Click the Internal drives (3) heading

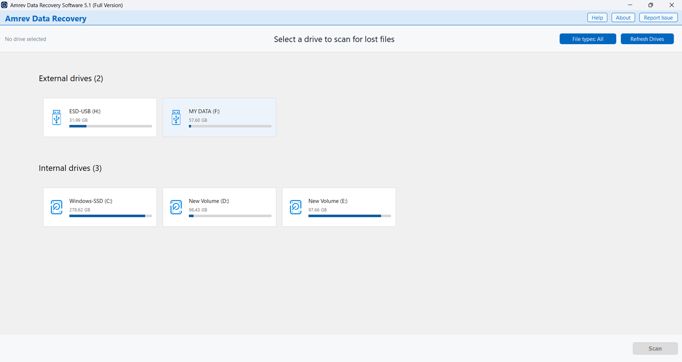[70, 168]
